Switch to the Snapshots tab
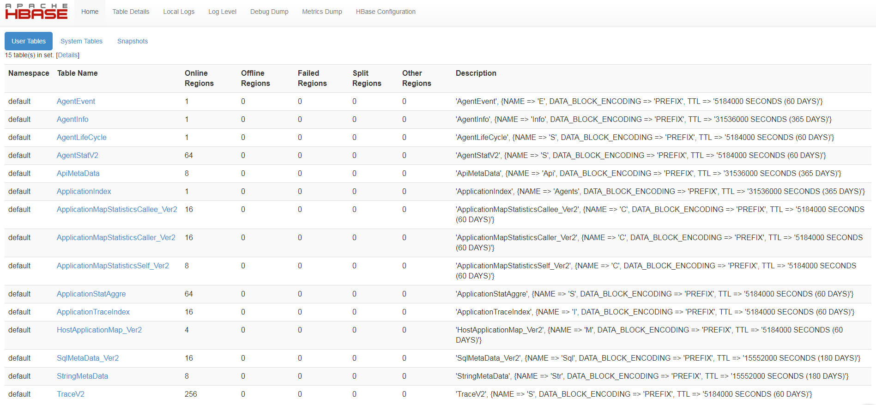This screenshot has height=405, width=876. pos(133,41)
